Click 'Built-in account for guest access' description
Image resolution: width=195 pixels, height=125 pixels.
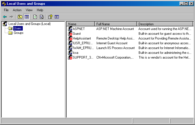[165, 34]
